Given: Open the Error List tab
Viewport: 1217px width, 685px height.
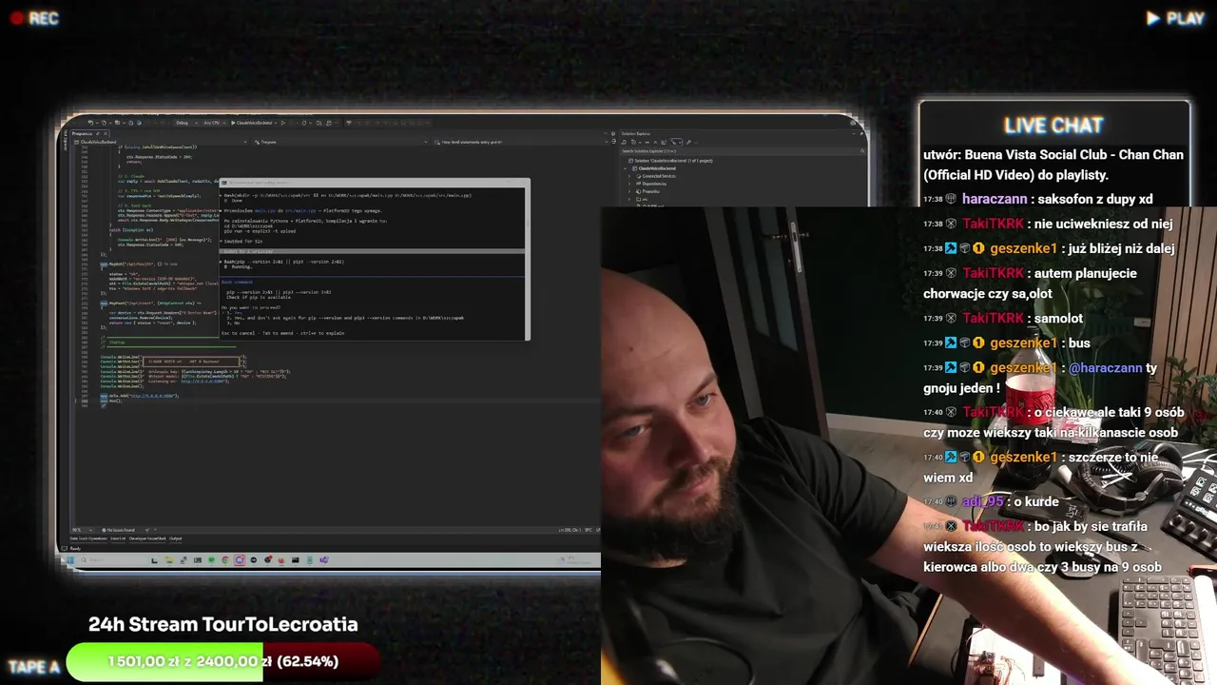Looking at the screenshot, I should (118, 538).
